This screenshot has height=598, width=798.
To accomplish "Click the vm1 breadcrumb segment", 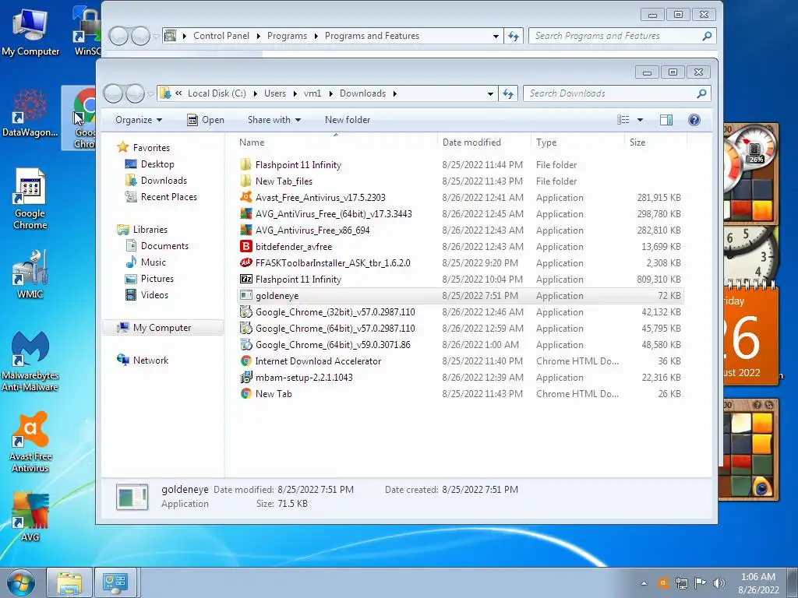I will pyautogui.click(x=312, y=93).
